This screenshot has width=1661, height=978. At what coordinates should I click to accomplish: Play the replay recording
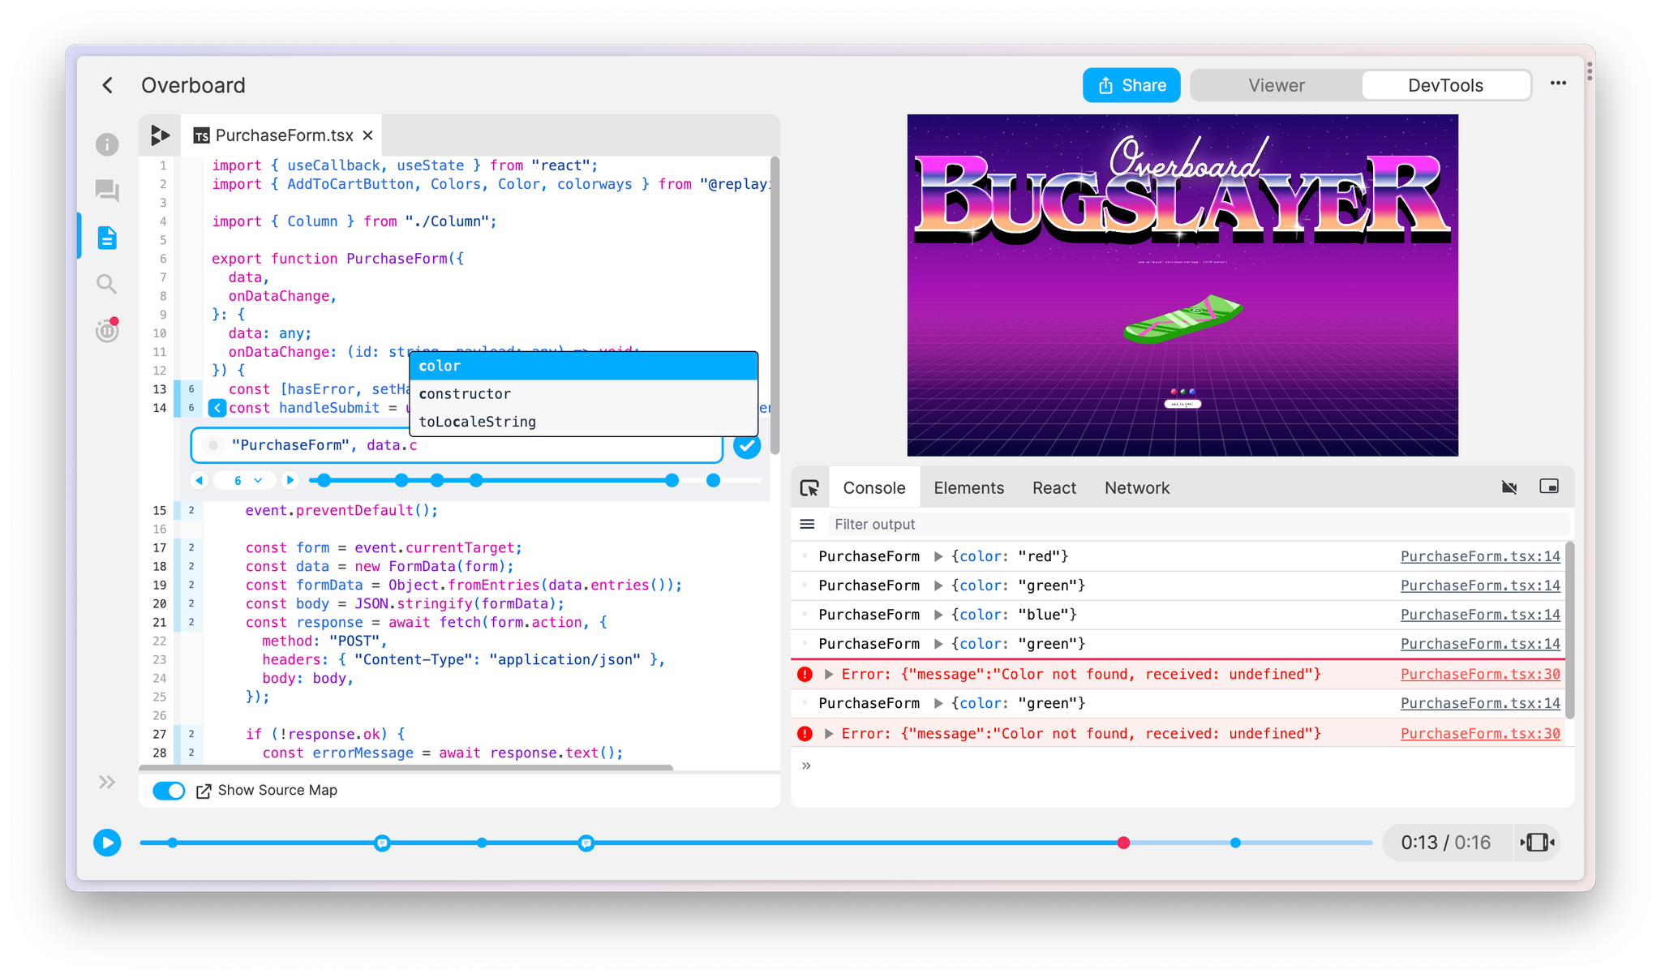(107, 843)
